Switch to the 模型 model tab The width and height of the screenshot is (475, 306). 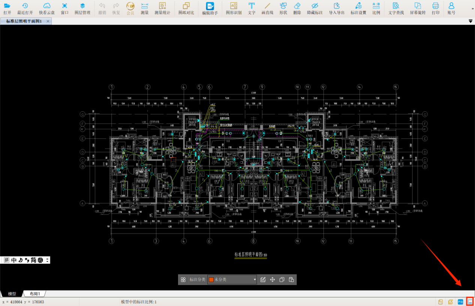[x=12, y=294]
